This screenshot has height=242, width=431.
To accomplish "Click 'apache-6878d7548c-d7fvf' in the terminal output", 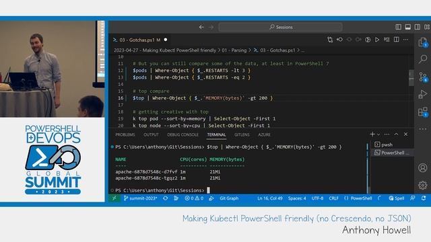I will click(x=146, y=172).
